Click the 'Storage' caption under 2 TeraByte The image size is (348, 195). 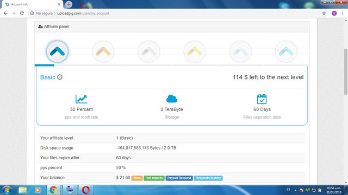click(172, 117)
